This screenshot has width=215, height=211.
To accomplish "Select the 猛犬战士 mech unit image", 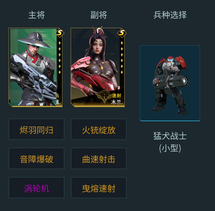I will [170, 83].
